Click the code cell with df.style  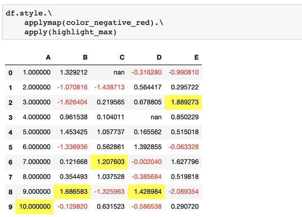152,22
